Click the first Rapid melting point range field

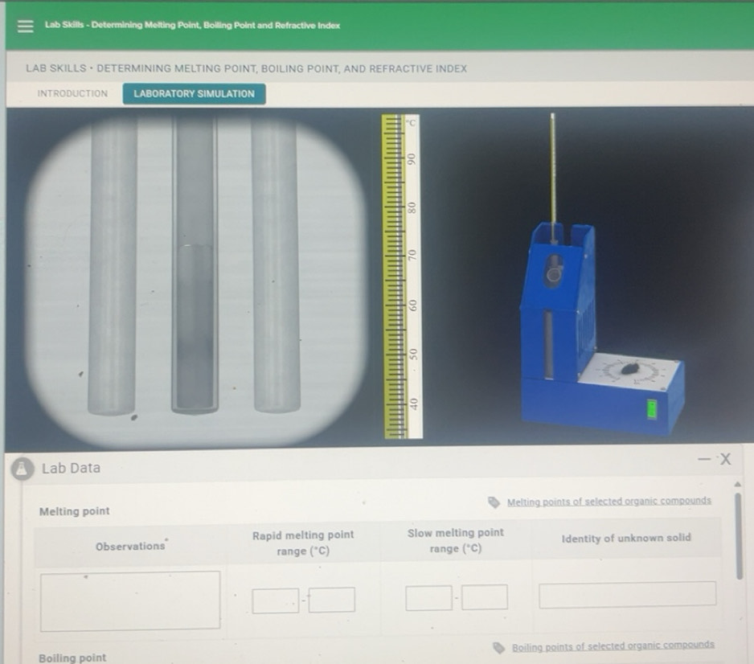(276, 600)
